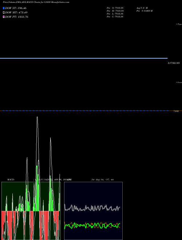
Task: Click the 'Pre H: 7913.38' high value
Action: point(115,11)
